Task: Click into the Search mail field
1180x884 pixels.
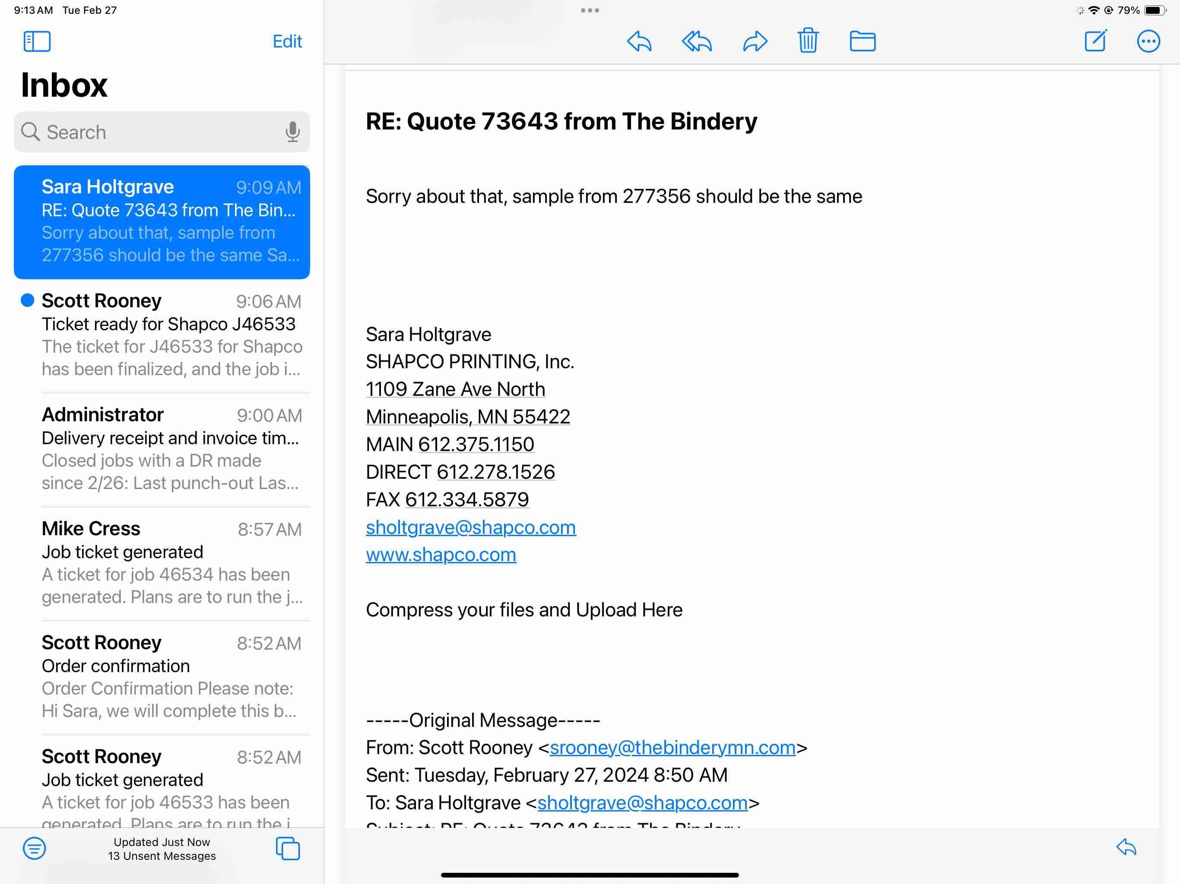Action: (155, 132)
